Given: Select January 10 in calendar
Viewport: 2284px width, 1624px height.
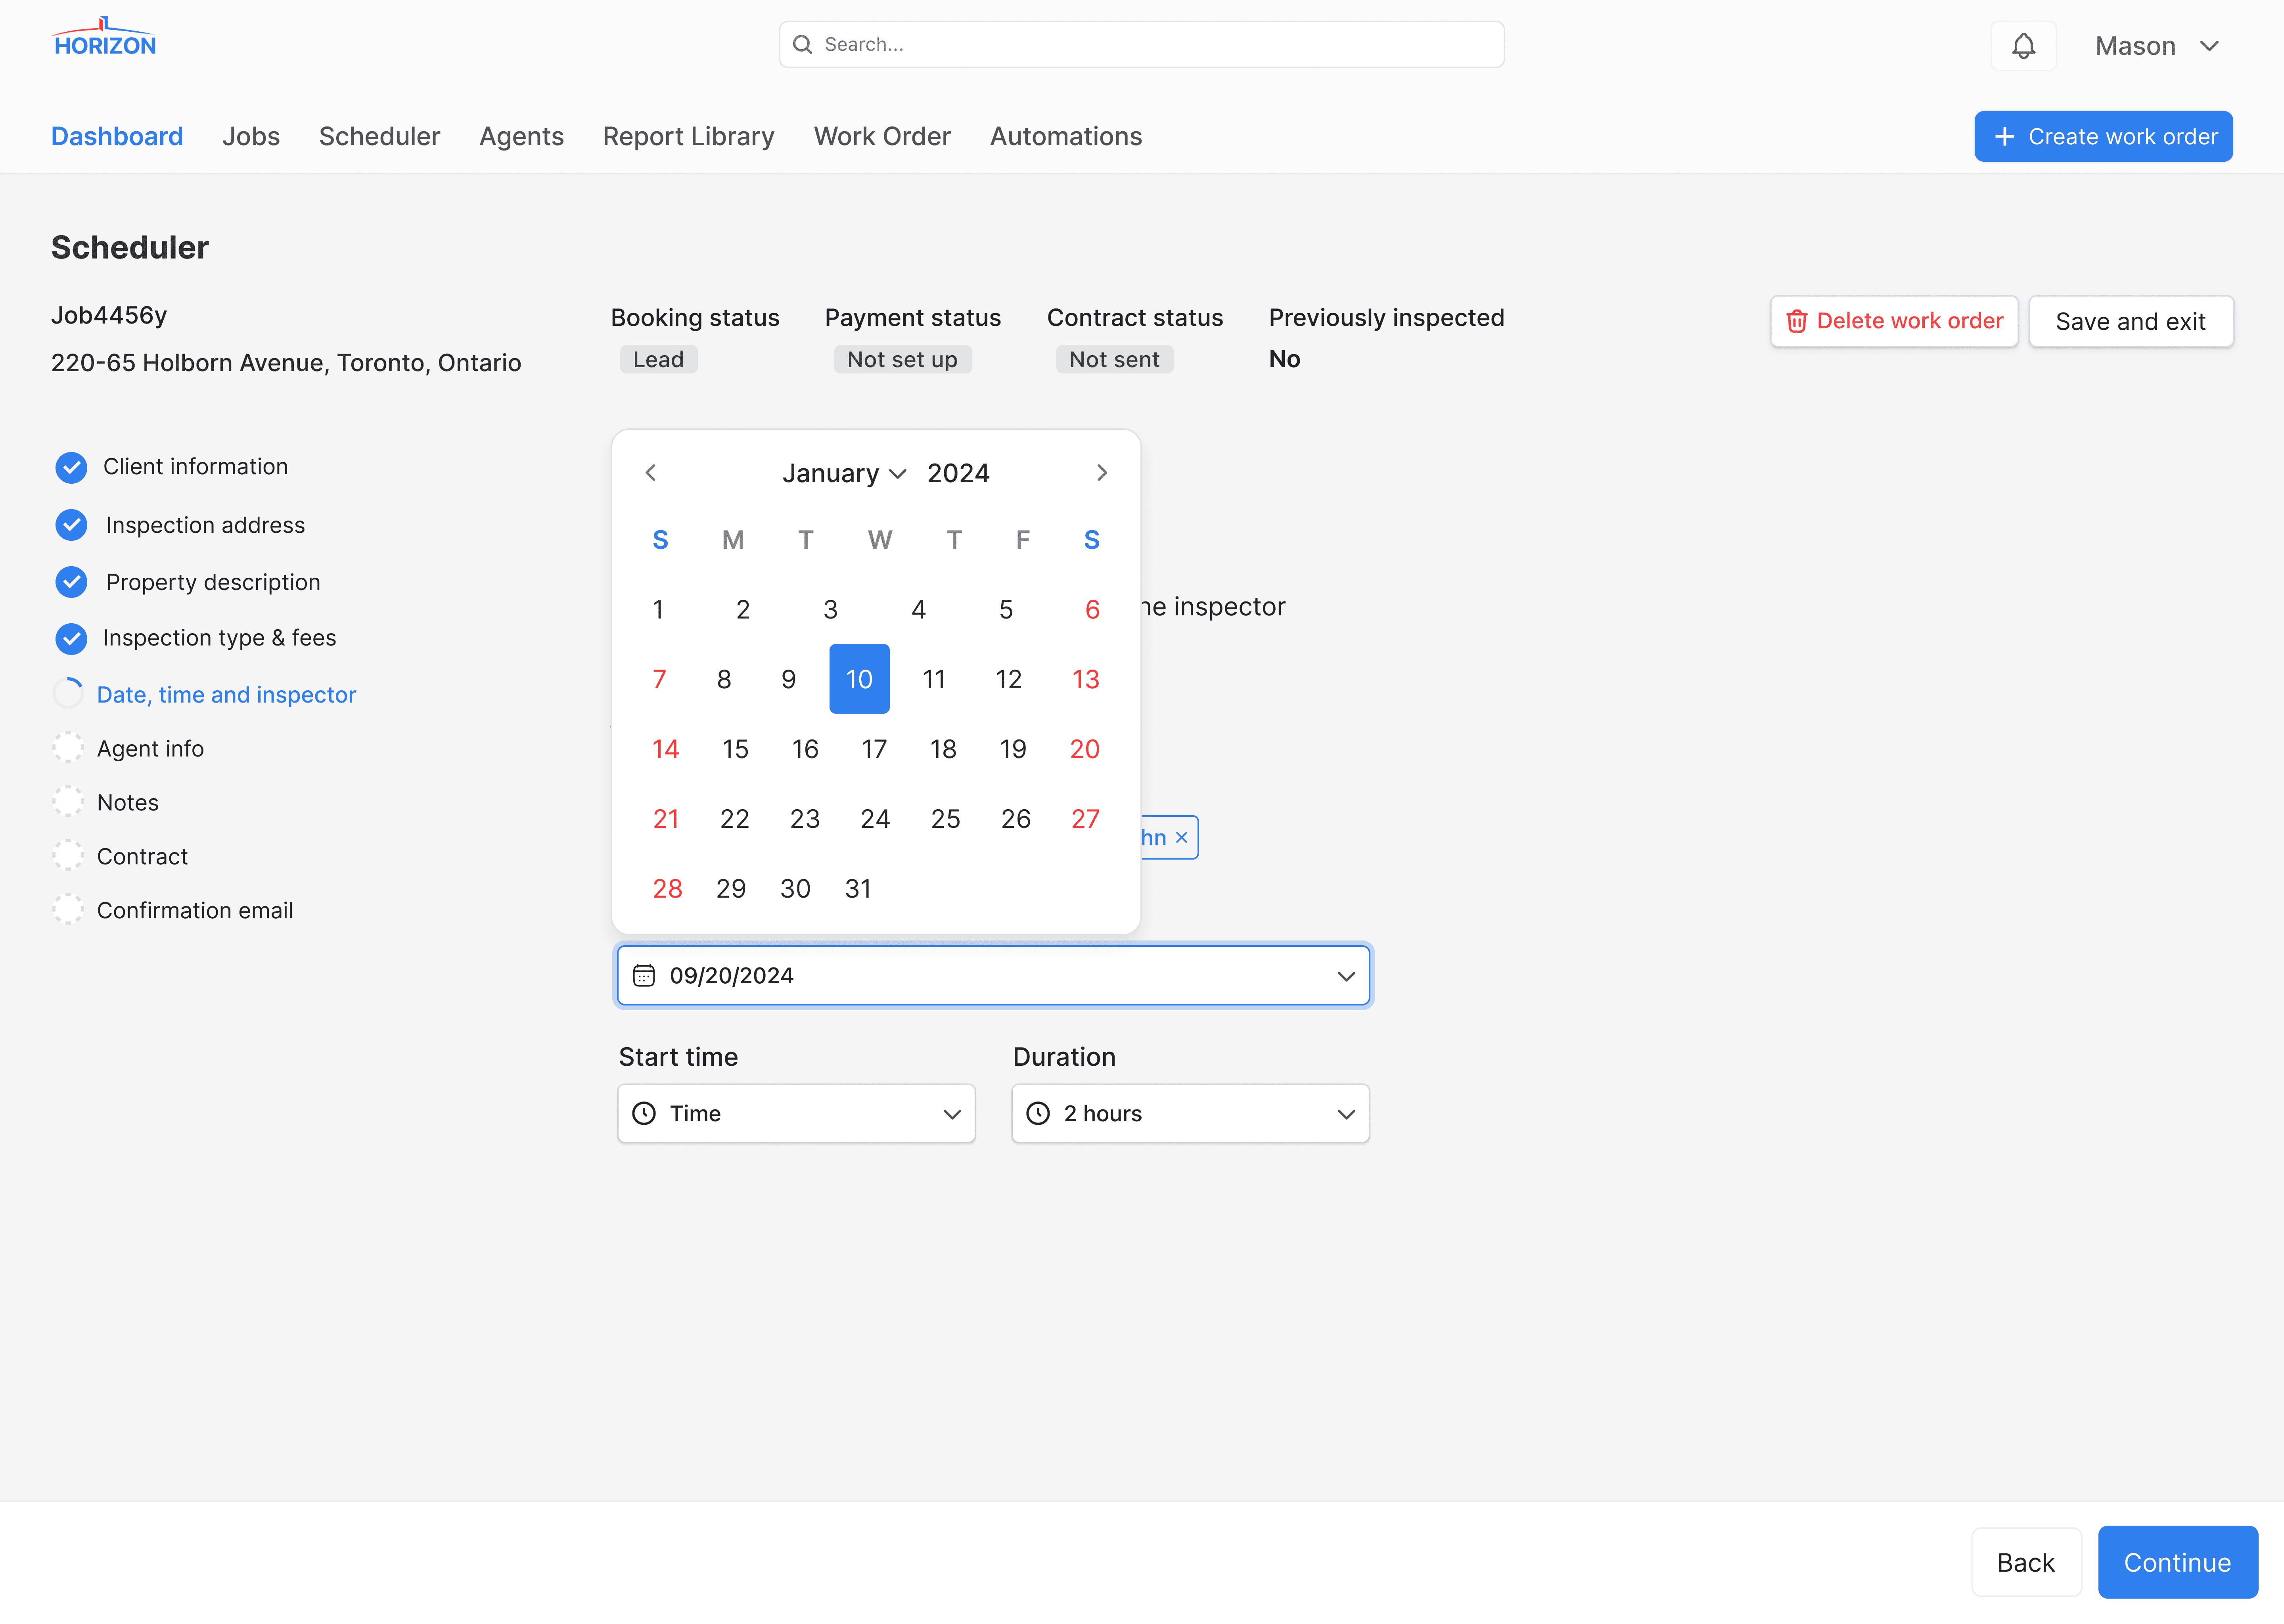Looking at the screenshot, I should [x=859, y=679].
